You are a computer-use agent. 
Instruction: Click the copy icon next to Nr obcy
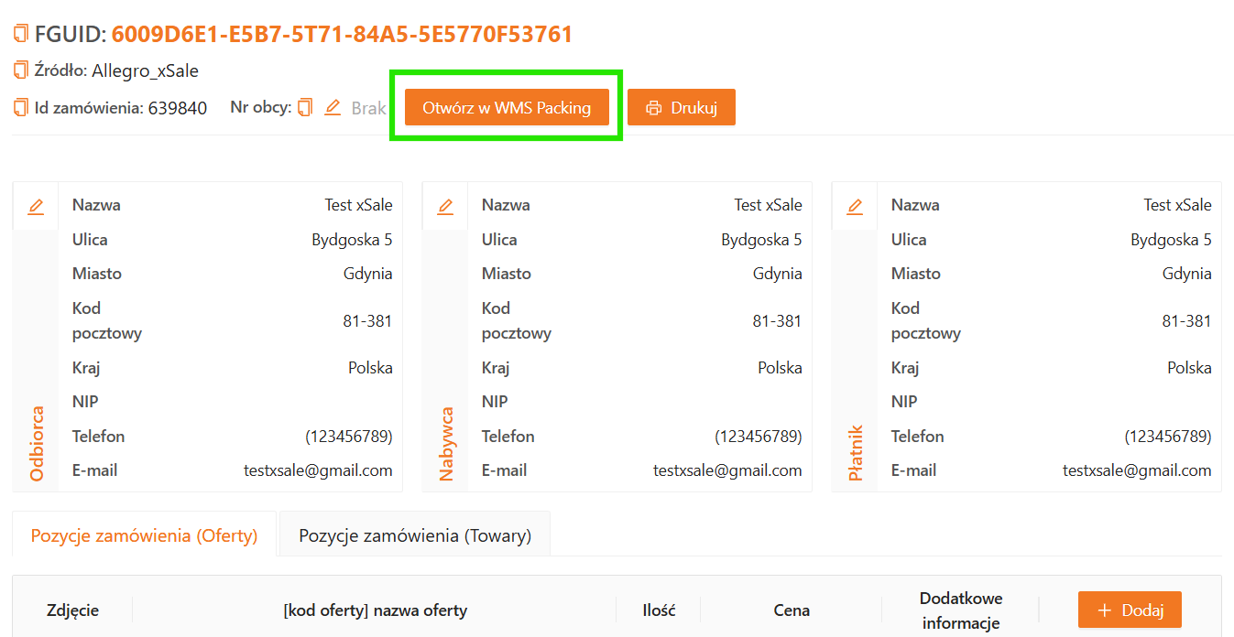point(305,108)
